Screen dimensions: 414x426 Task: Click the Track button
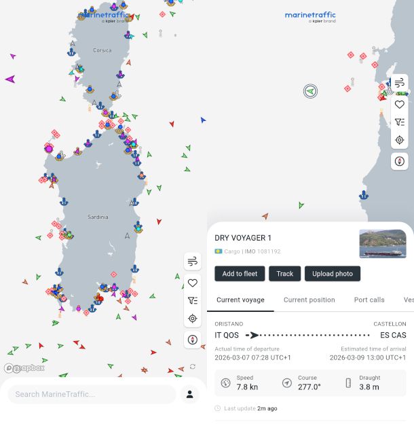pyautogui.click(x=285, y=274)
